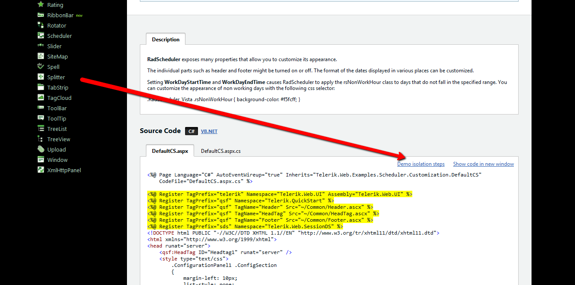This screenshot has width=575, height=285.
Task: Click the WorkDayStartTime property text
Action: coord(189,82)
